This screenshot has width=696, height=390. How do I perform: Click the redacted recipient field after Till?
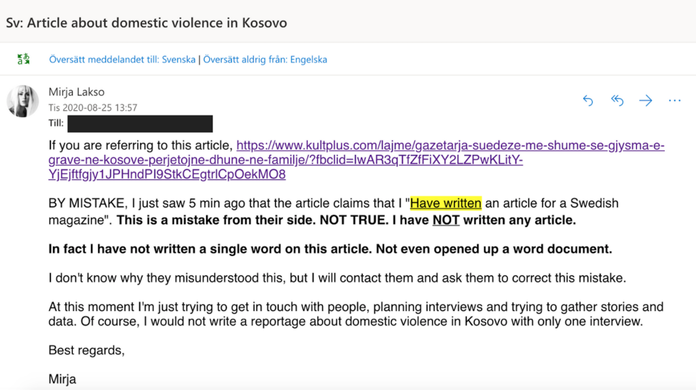pos(140,124)
